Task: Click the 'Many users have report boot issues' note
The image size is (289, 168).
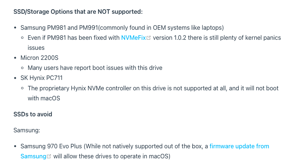Action: [x=95, y=68]
